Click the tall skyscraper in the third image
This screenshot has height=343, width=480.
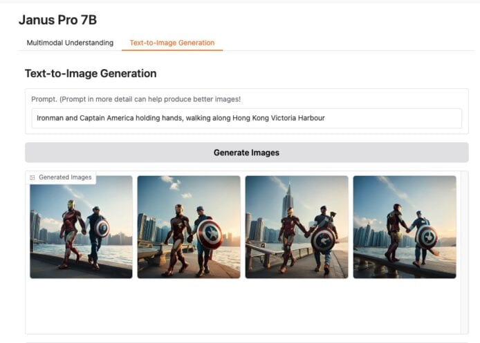(x=287, y=200)
